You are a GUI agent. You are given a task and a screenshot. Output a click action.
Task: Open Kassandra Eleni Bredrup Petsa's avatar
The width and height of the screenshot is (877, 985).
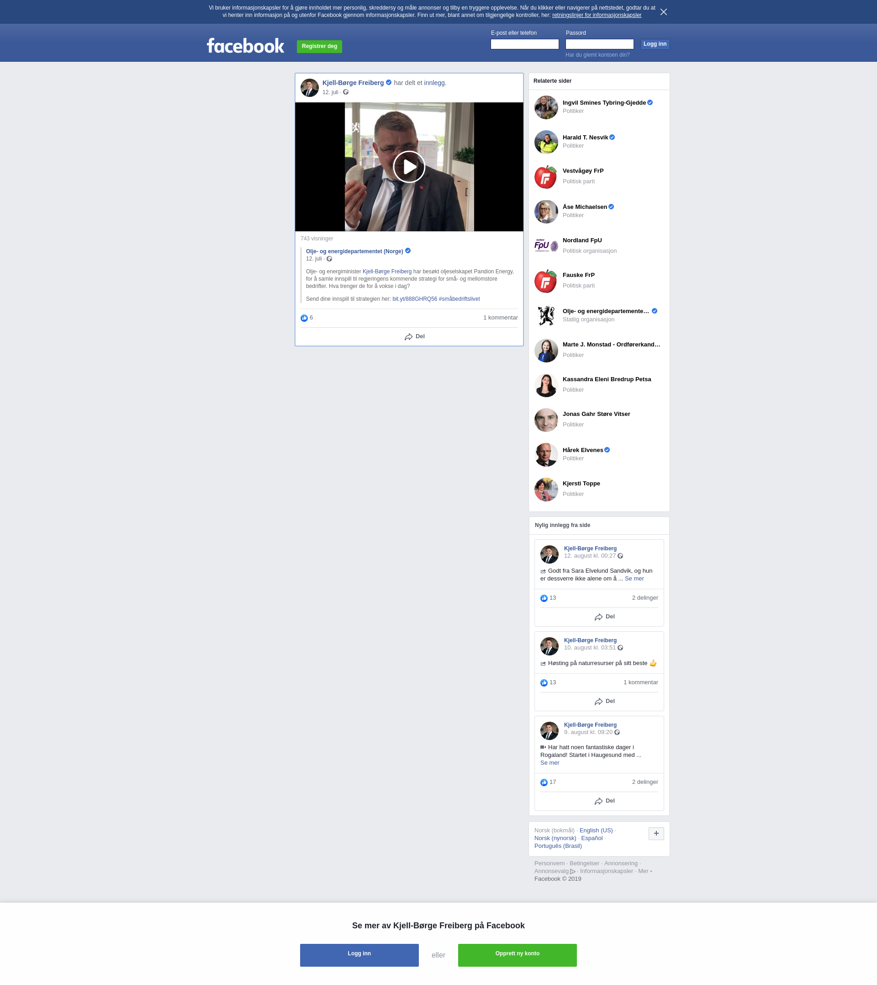click(x=546, y=385)
